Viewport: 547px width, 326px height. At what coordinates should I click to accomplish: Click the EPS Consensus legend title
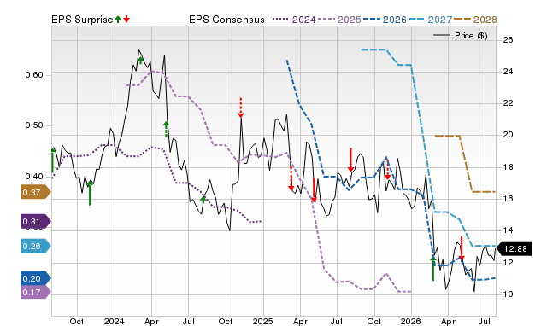pyautogui.click(x=226, y=20)
